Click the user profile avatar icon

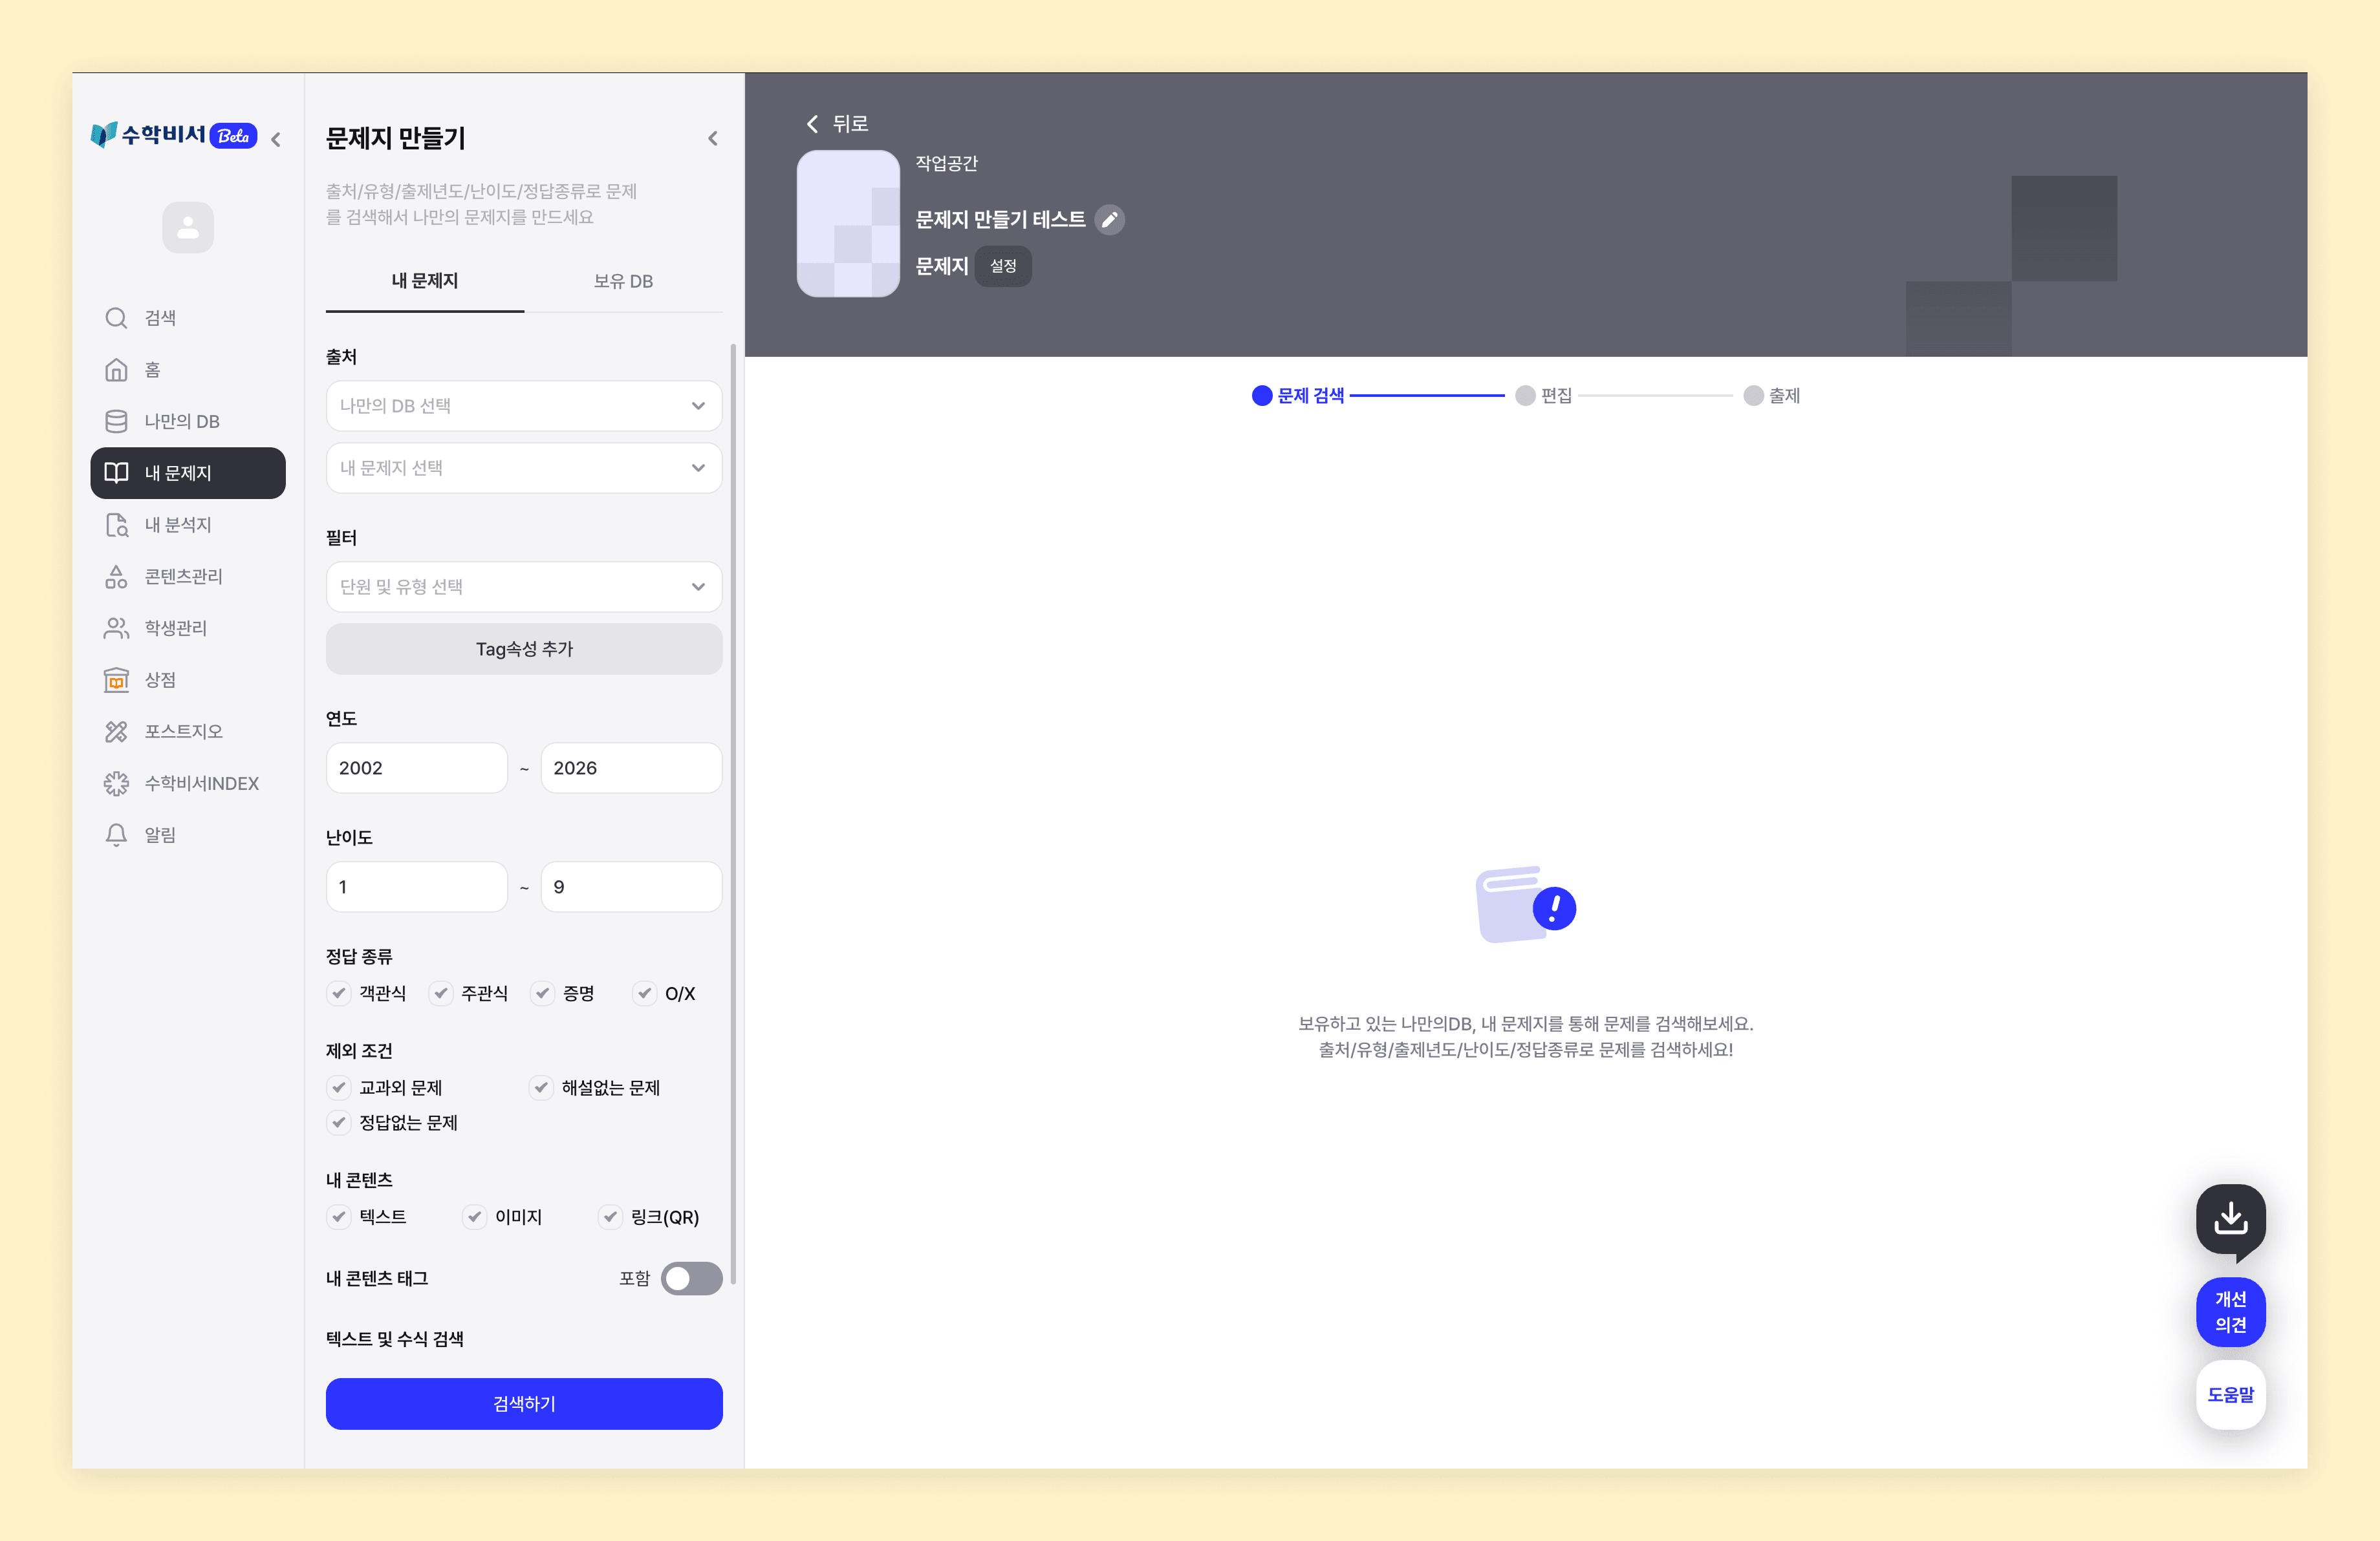pos(188,228)
